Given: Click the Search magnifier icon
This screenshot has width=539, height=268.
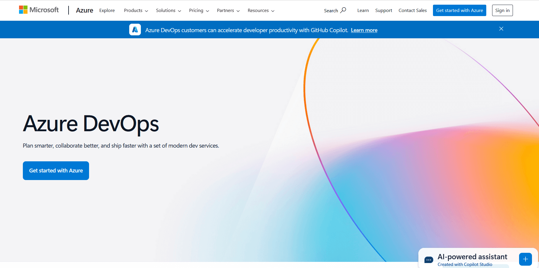Looking at the screenshot, I should [x=343, y=10].
